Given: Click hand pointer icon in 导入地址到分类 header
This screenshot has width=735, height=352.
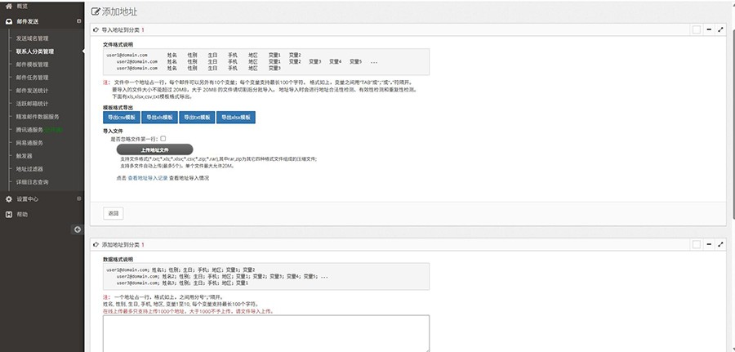Looking at the screenshot, I should tap(96, 29).
